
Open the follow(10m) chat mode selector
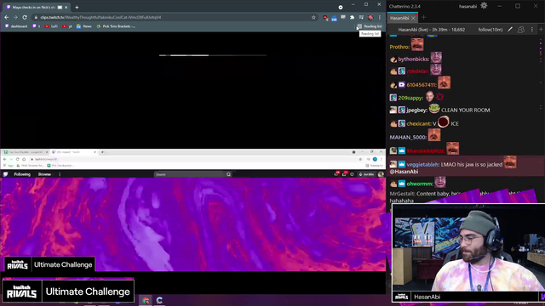[490, 30]
